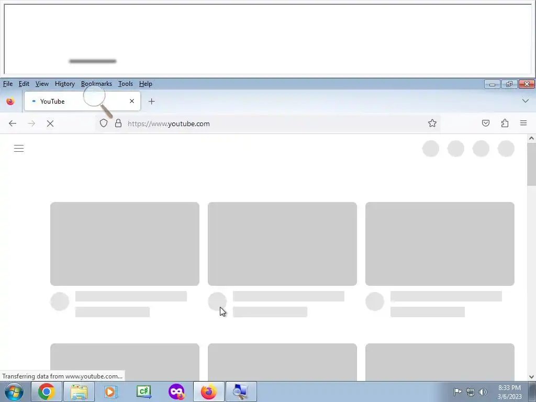Screen dimensions: 536x402
Task: Open tracking protection shield info
Action: pos(104,124)
